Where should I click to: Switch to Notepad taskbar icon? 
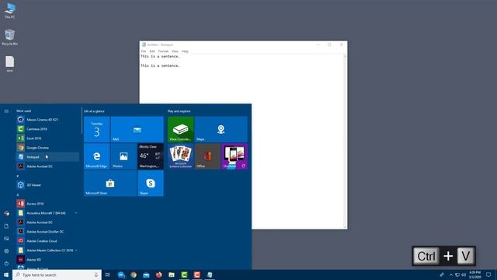click(210, 275)
